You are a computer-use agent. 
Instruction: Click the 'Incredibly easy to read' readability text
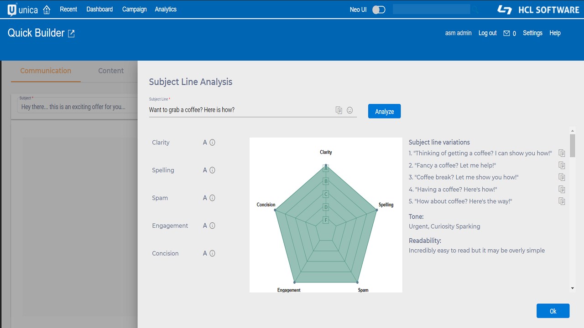coord(477,251)
